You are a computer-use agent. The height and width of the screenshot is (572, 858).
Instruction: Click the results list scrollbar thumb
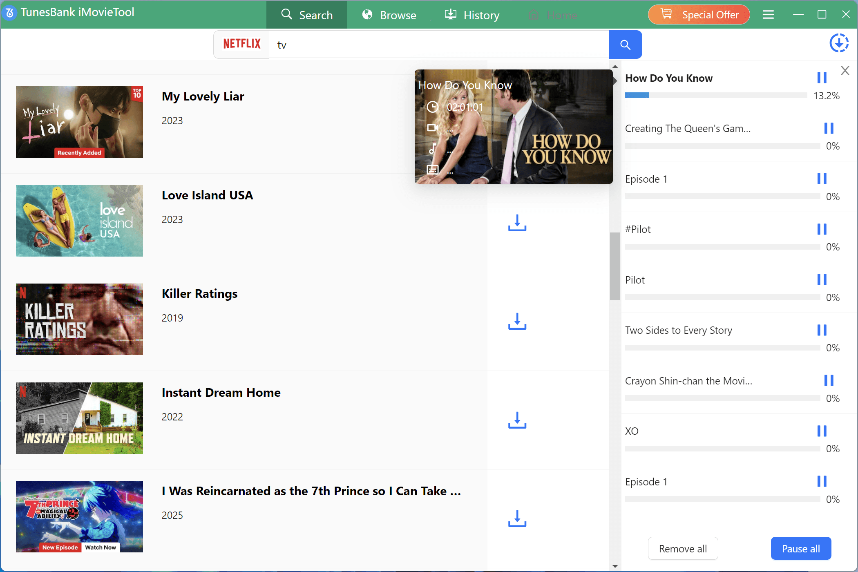point(615,266)
